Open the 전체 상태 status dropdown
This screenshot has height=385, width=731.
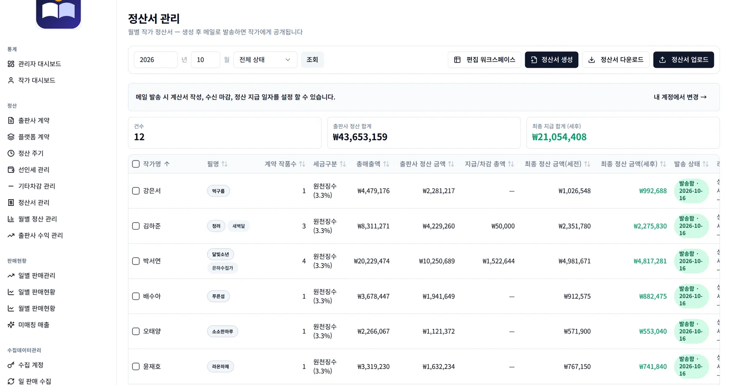[x=265, y=60]
